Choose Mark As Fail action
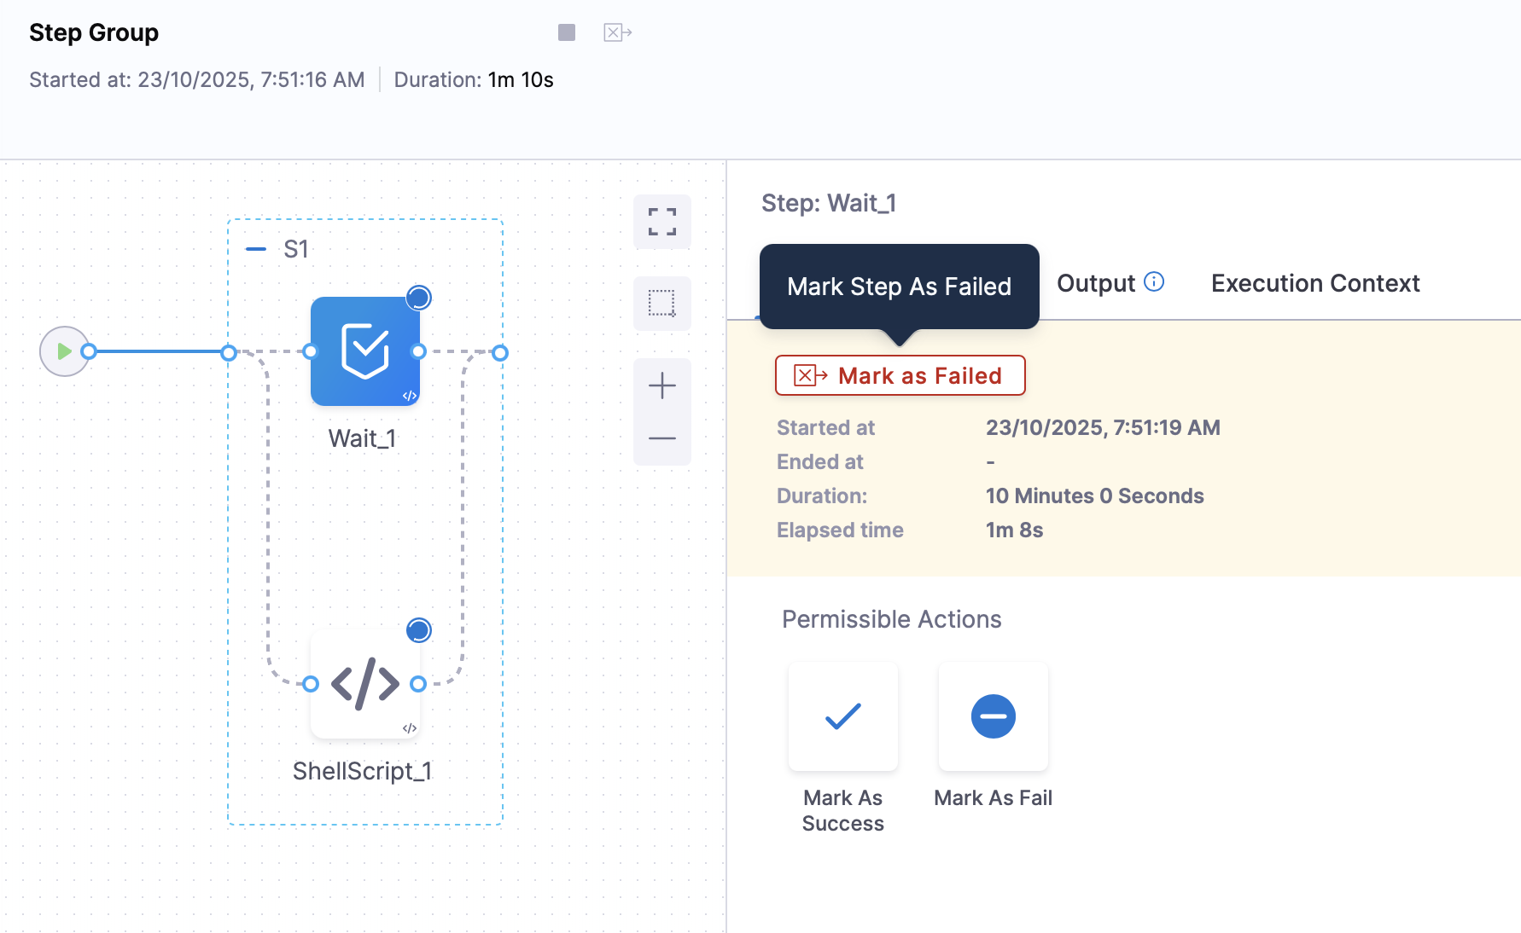 click(x=993, y=716)
